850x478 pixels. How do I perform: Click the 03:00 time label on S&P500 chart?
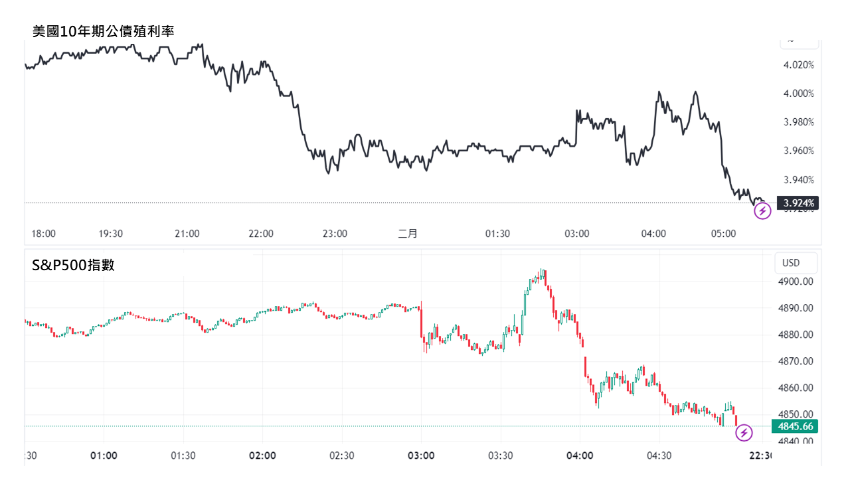pos(421,455)
